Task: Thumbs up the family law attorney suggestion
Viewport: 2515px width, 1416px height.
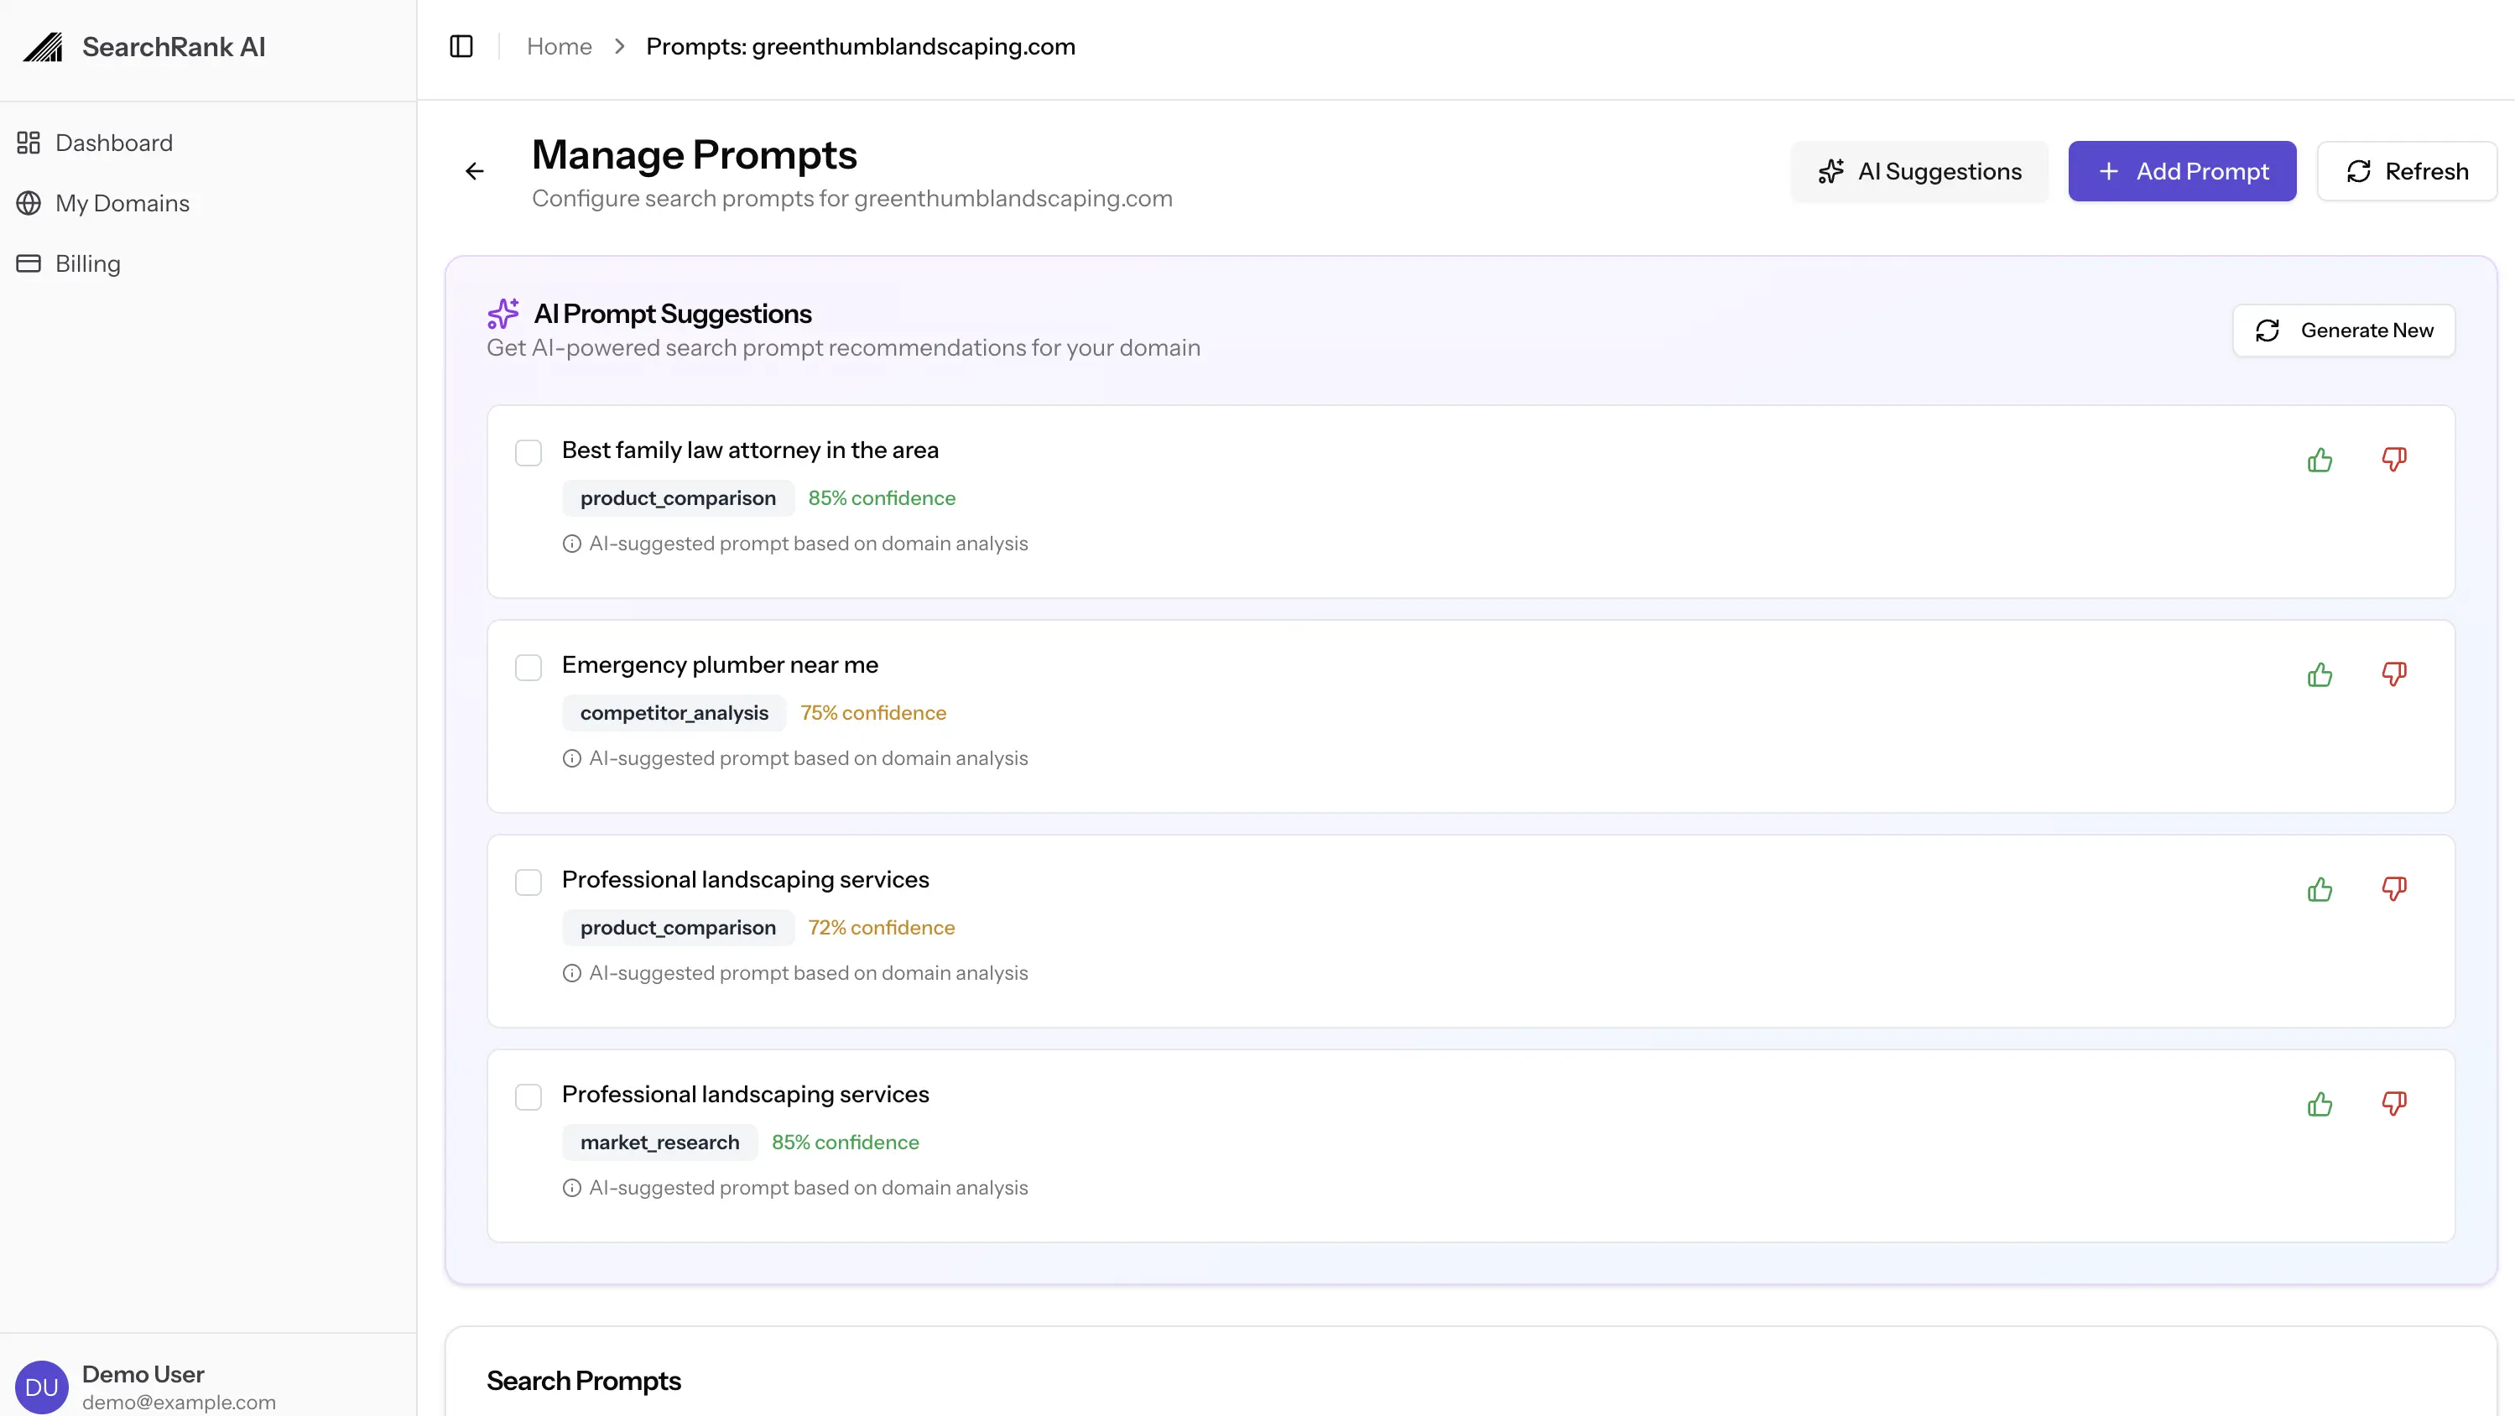Action: pos(2320,460)
